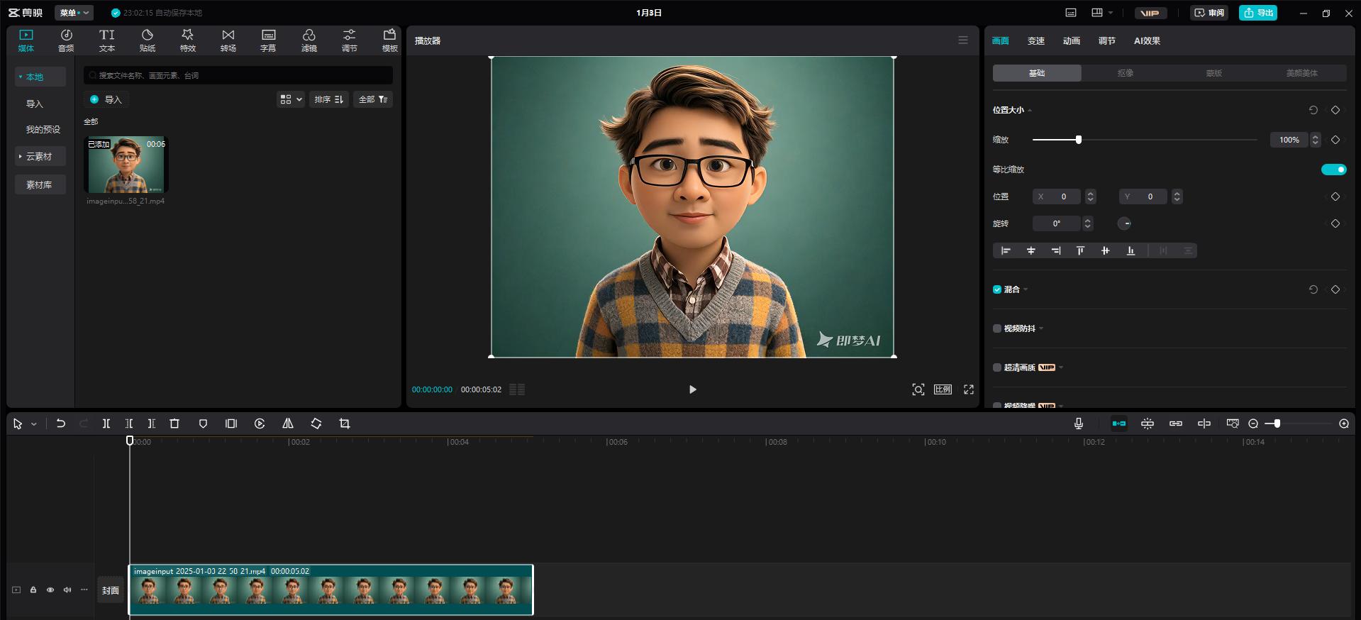Viewport: 1361px width, 620px height.
Task: Switch to the 变速 speed tab
Action: 1035,41
